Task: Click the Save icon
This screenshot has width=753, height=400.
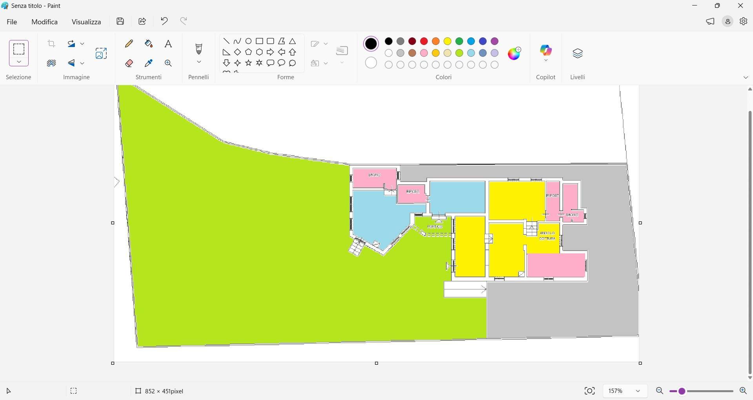Action: [120, 21]
